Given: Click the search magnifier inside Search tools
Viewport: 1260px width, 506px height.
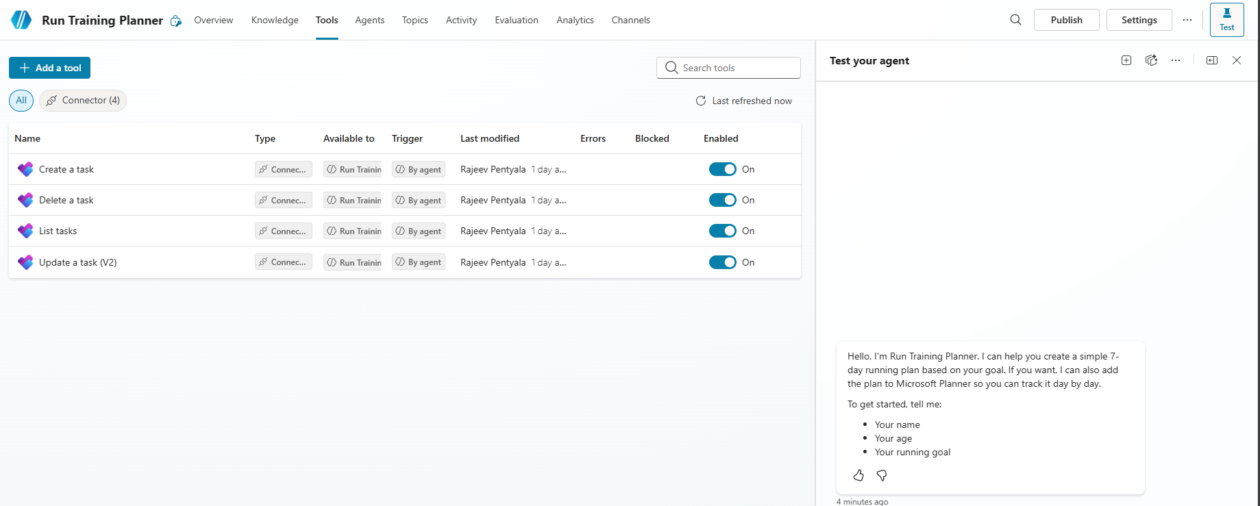Looking at the screenshot, I should click(x=671, y=68).
